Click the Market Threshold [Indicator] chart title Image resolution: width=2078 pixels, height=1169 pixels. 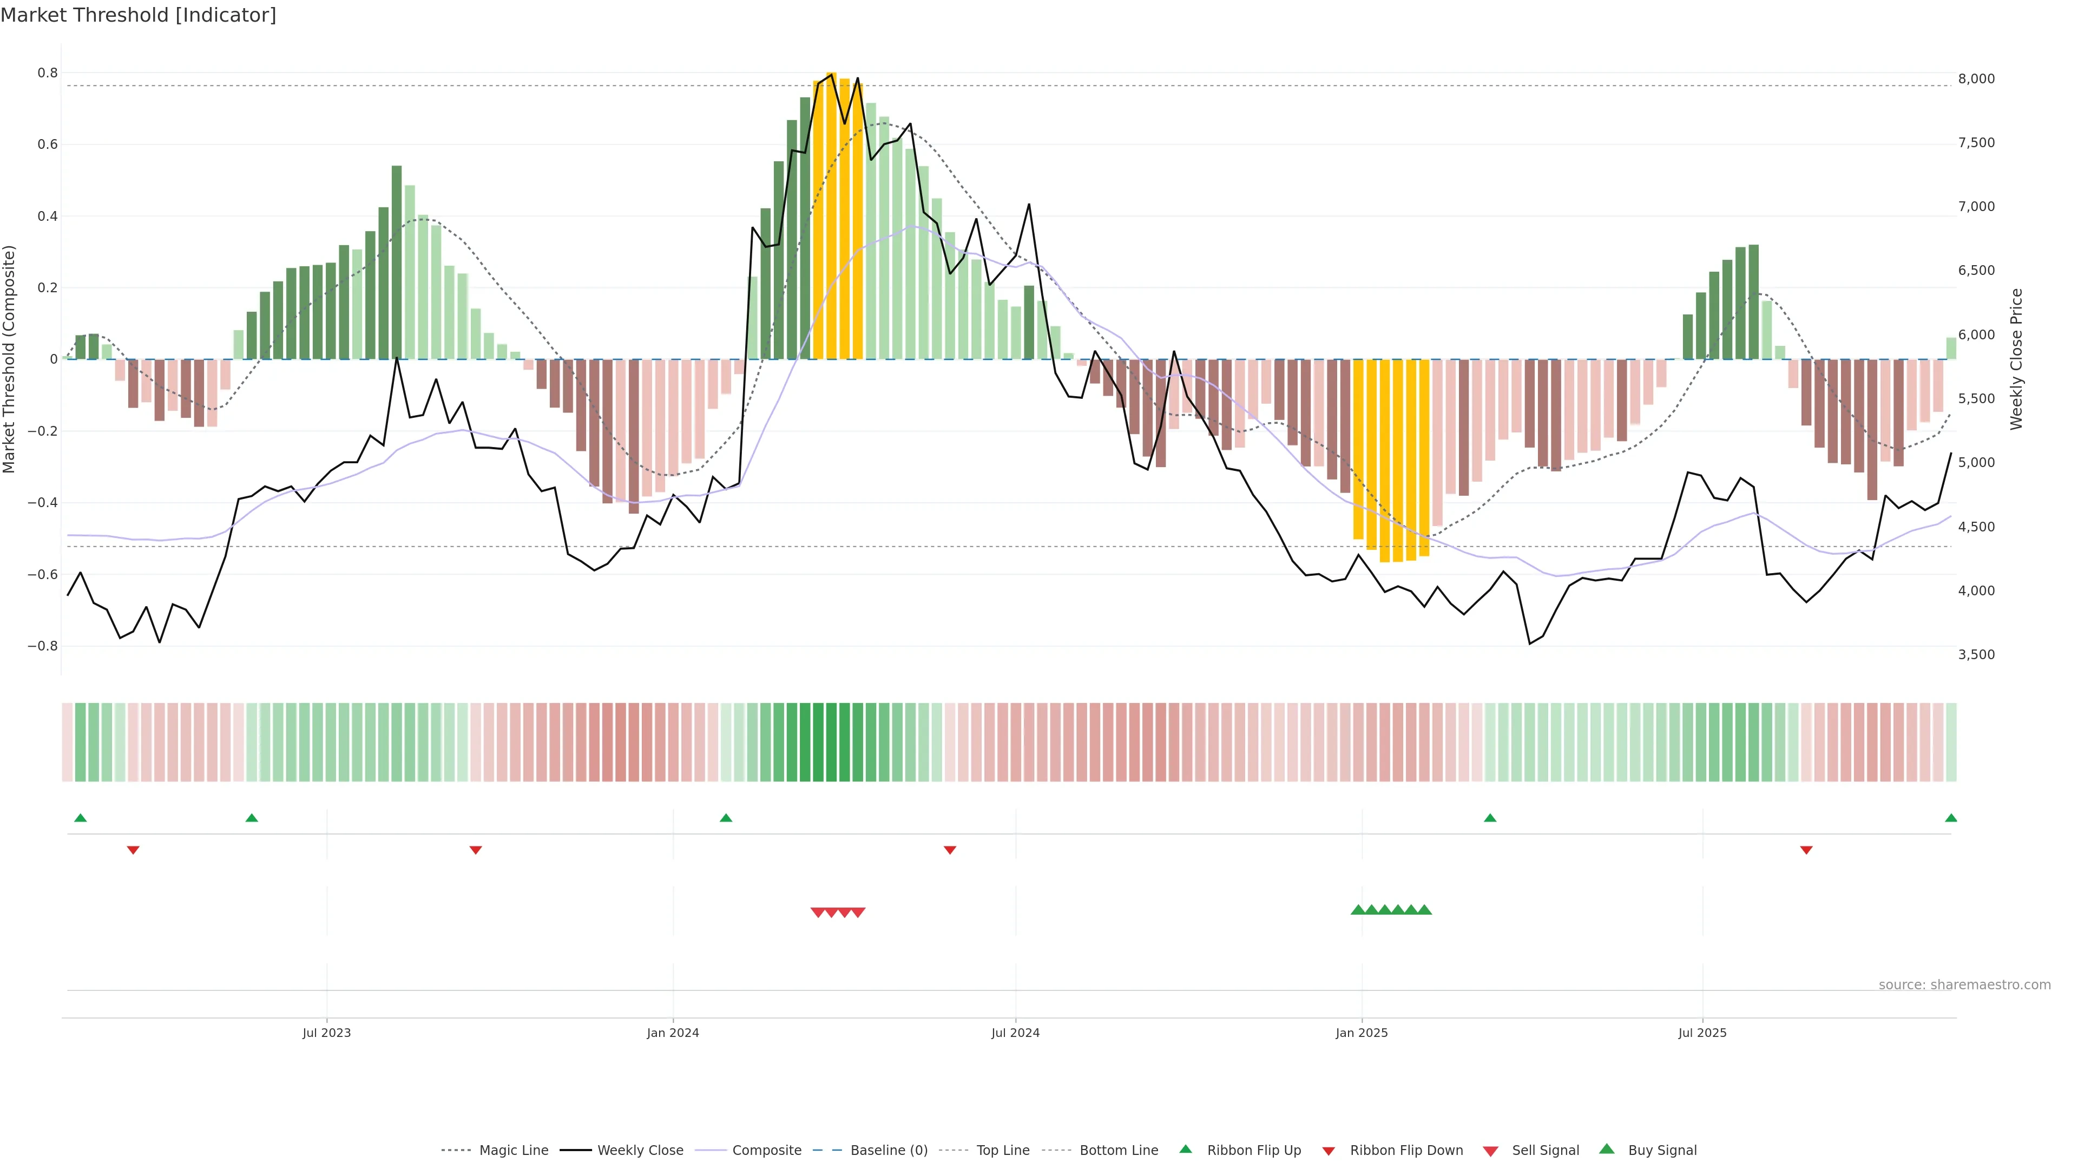138,15
